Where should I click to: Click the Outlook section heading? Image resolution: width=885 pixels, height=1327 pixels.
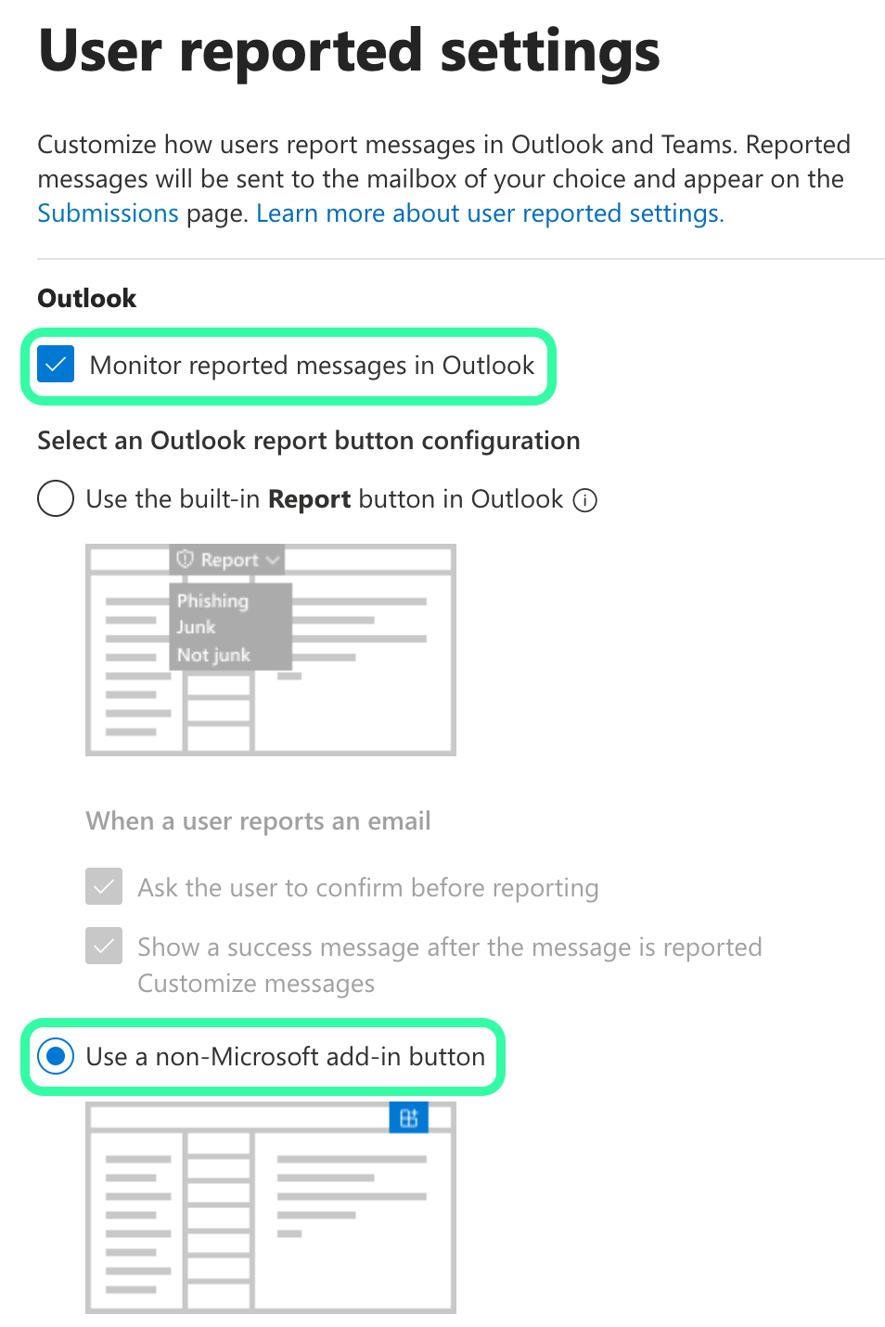(x=86, y=298)
